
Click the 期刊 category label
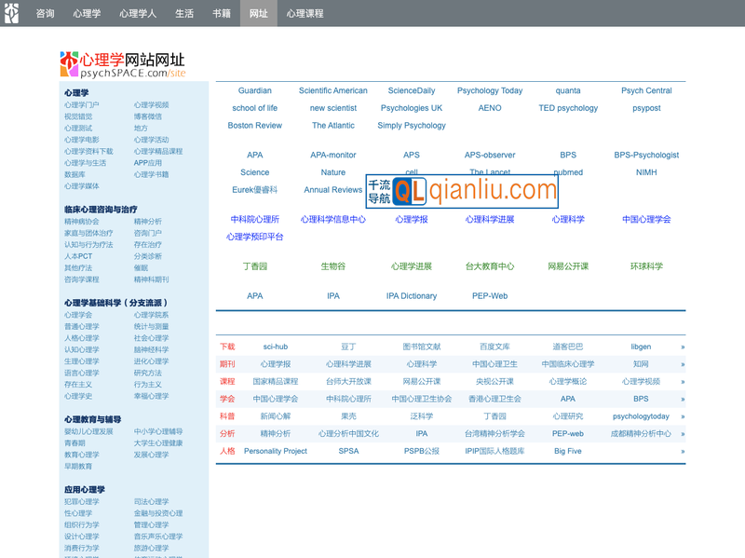point(227,364)
